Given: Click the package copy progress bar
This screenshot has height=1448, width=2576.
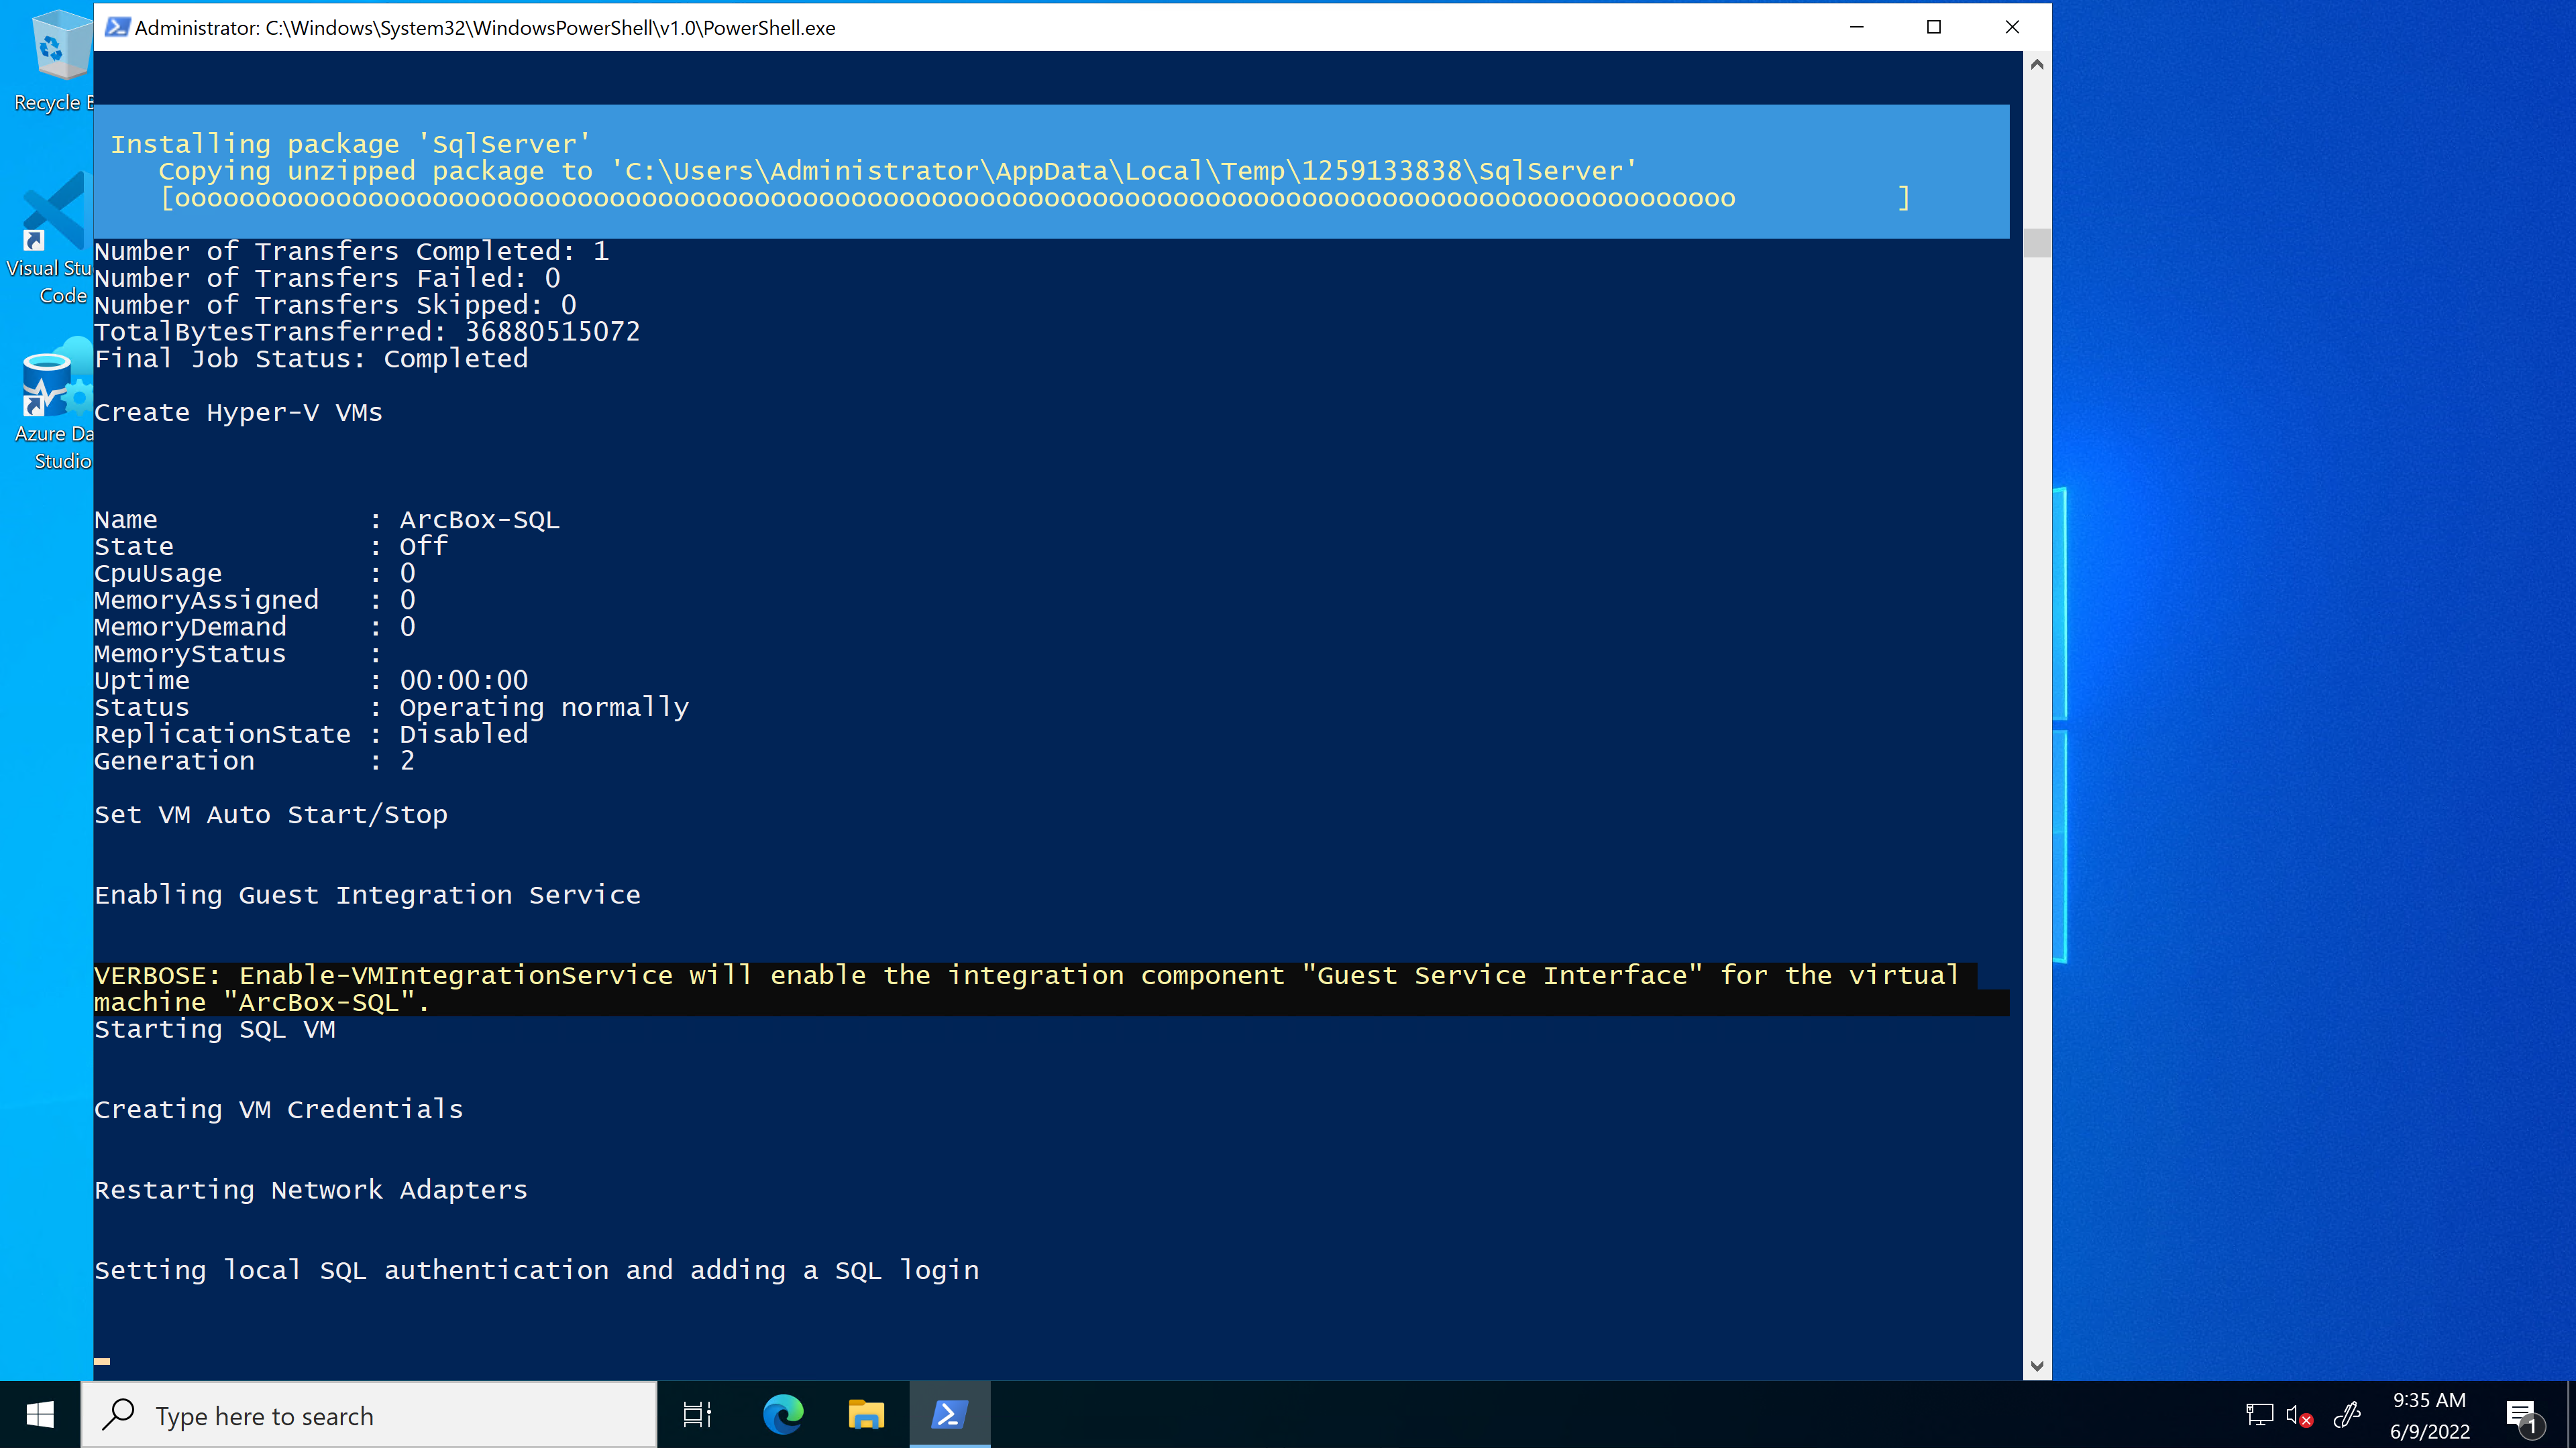Looking at the screenshot, I should click(x=1035, y=198).
